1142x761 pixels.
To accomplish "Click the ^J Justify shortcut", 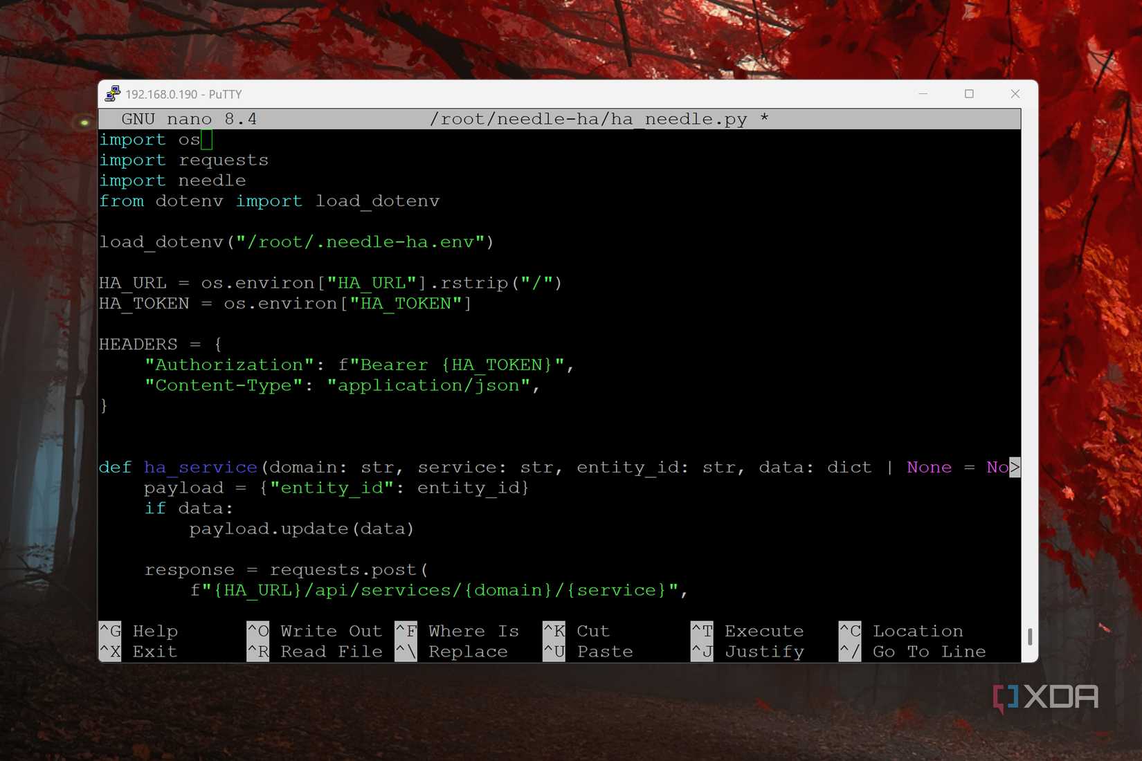I will pos(747,652).
